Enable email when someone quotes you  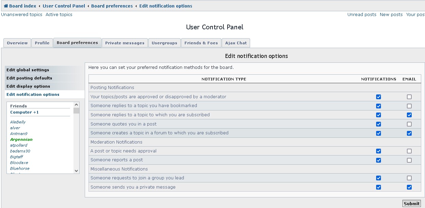tap(409, 124)
